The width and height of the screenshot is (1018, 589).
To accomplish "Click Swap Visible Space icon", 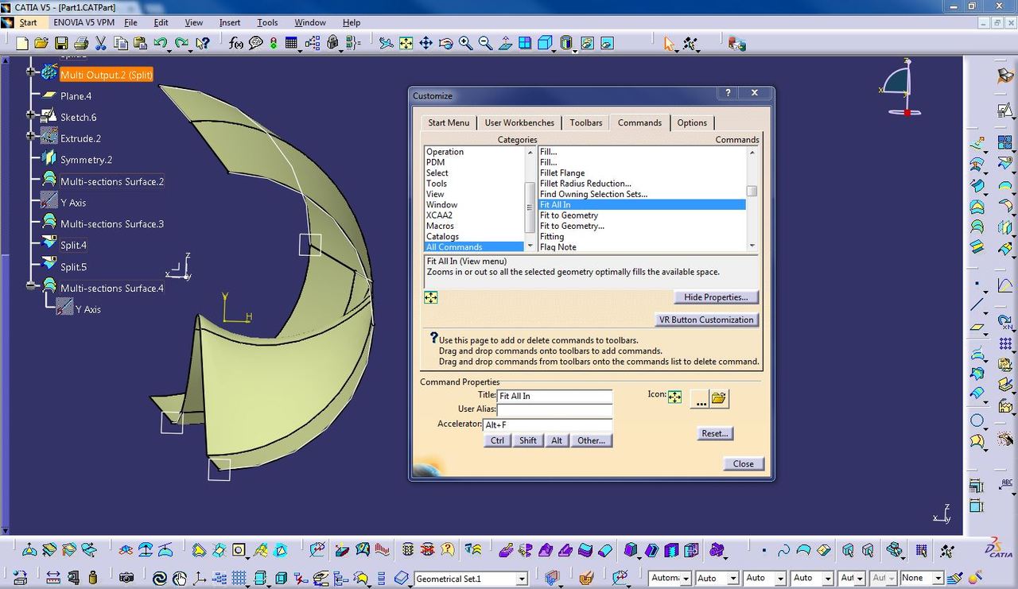I will [x=607, y=43].
